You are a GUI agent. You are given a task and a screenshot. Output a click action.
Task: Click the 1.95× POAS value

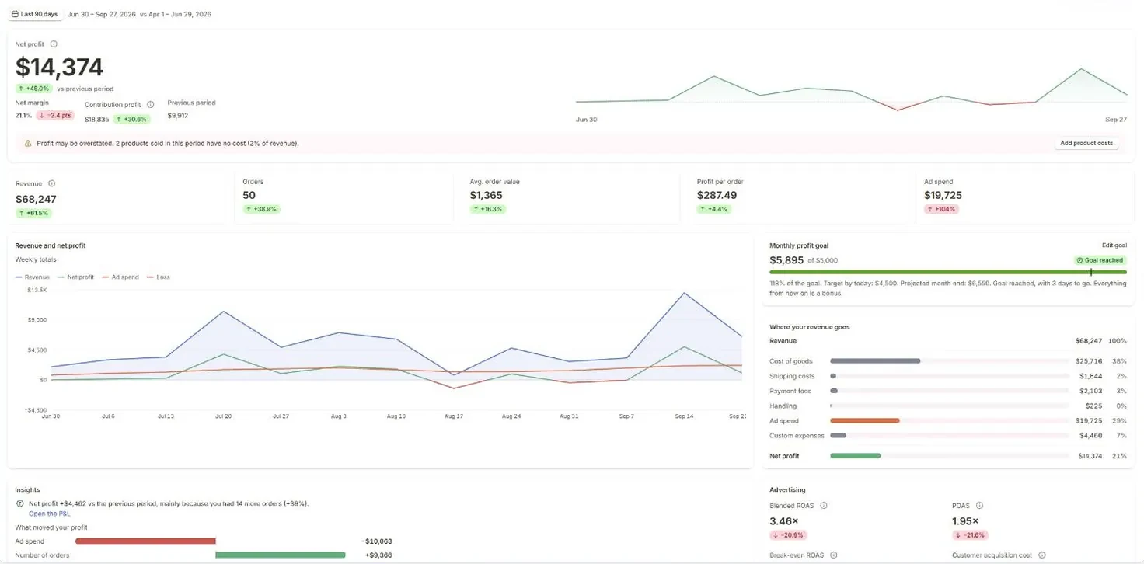(x=965, y=521)
